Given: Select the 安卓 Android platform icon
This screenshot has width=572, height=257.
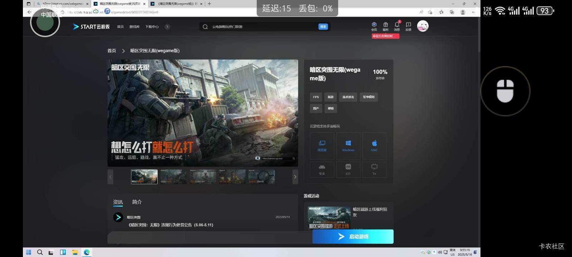Looking at the screenshot, I should coord(322,170).
